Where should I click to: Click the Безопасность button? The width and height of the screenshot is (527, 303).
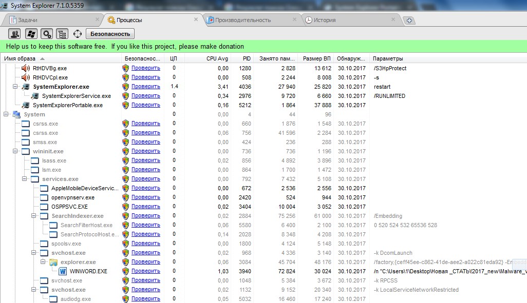pos(110,34)
